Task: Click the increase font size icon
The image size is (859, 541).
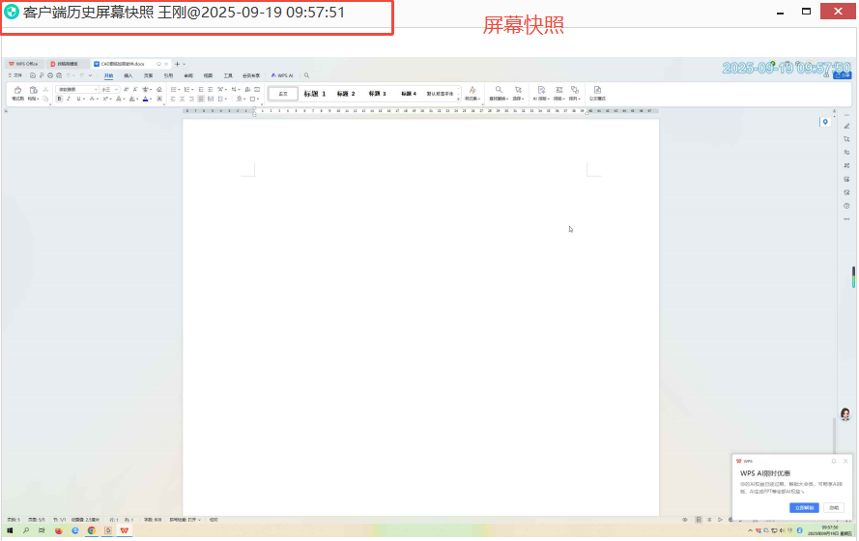Action: tap(126, 89)
